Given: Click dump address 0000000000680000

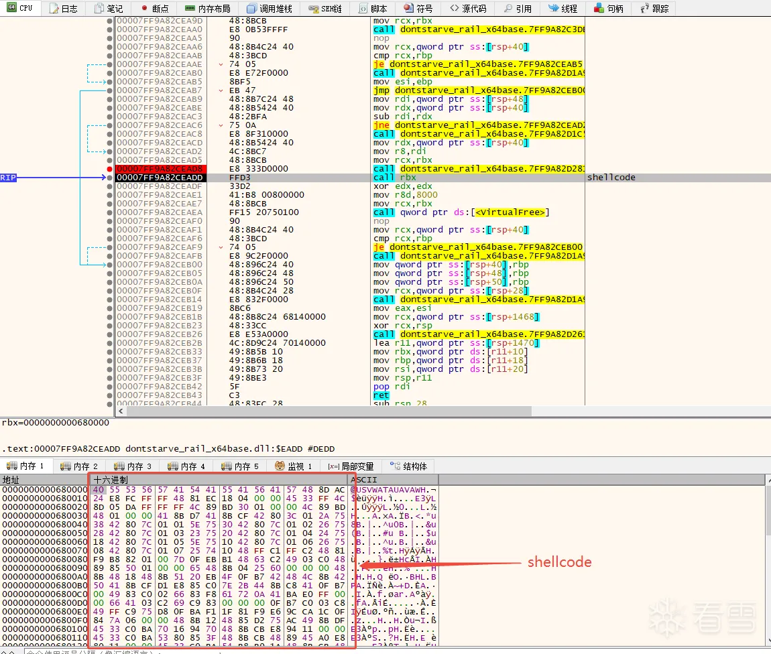Looking at the screenshot, I should point(44,490).
